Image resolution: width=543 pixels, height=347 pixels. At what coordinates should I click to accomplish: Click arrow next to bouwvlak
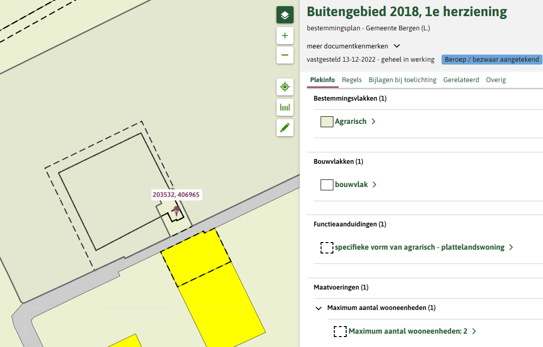[374, 185]
